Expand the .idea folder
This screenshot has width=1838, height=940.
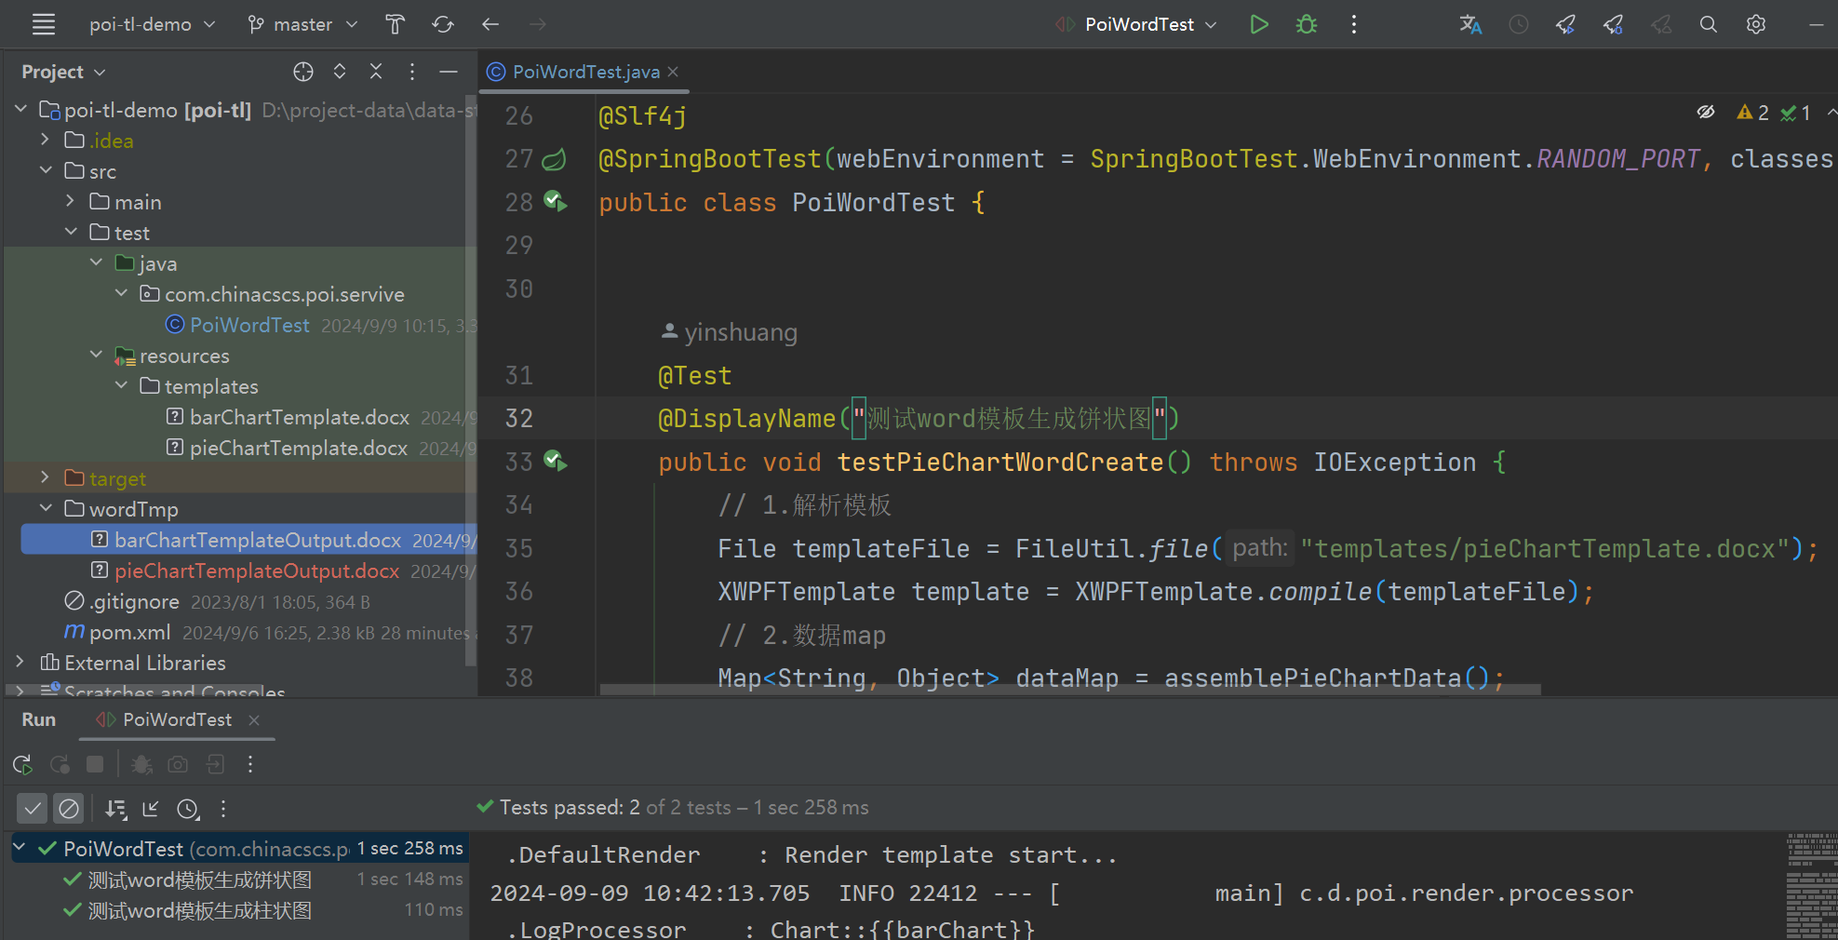coord(45,140)
